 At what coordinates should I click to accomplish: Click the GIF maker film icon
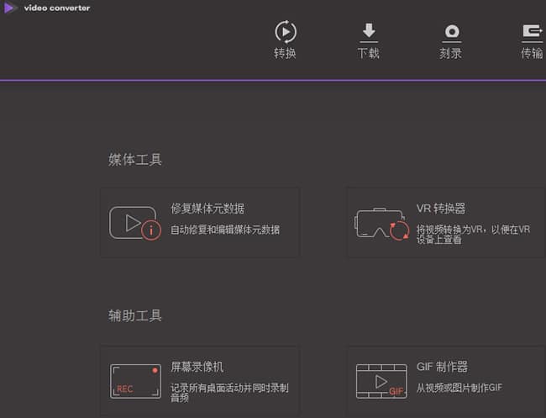pyautogui.click(x=381, y=381)
